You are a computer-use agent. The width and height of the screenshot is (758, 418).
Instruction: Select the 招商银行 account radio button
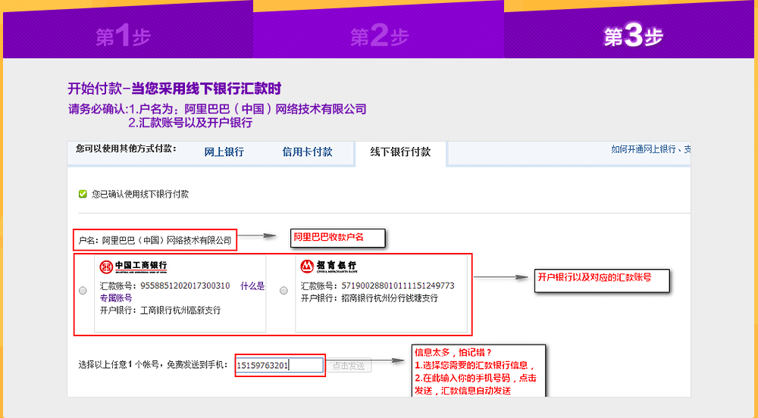(x=283, y=291)
